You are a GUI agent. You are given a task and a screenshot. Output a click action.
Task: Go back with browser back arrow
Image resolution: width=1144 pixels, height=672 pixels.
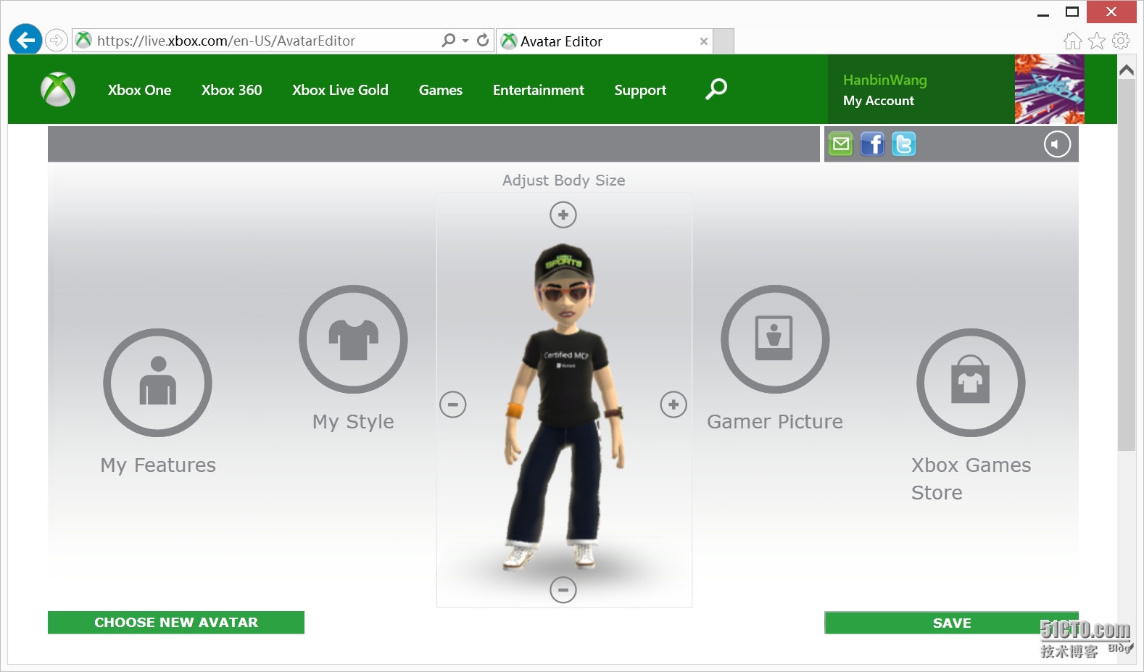(25, 40)
